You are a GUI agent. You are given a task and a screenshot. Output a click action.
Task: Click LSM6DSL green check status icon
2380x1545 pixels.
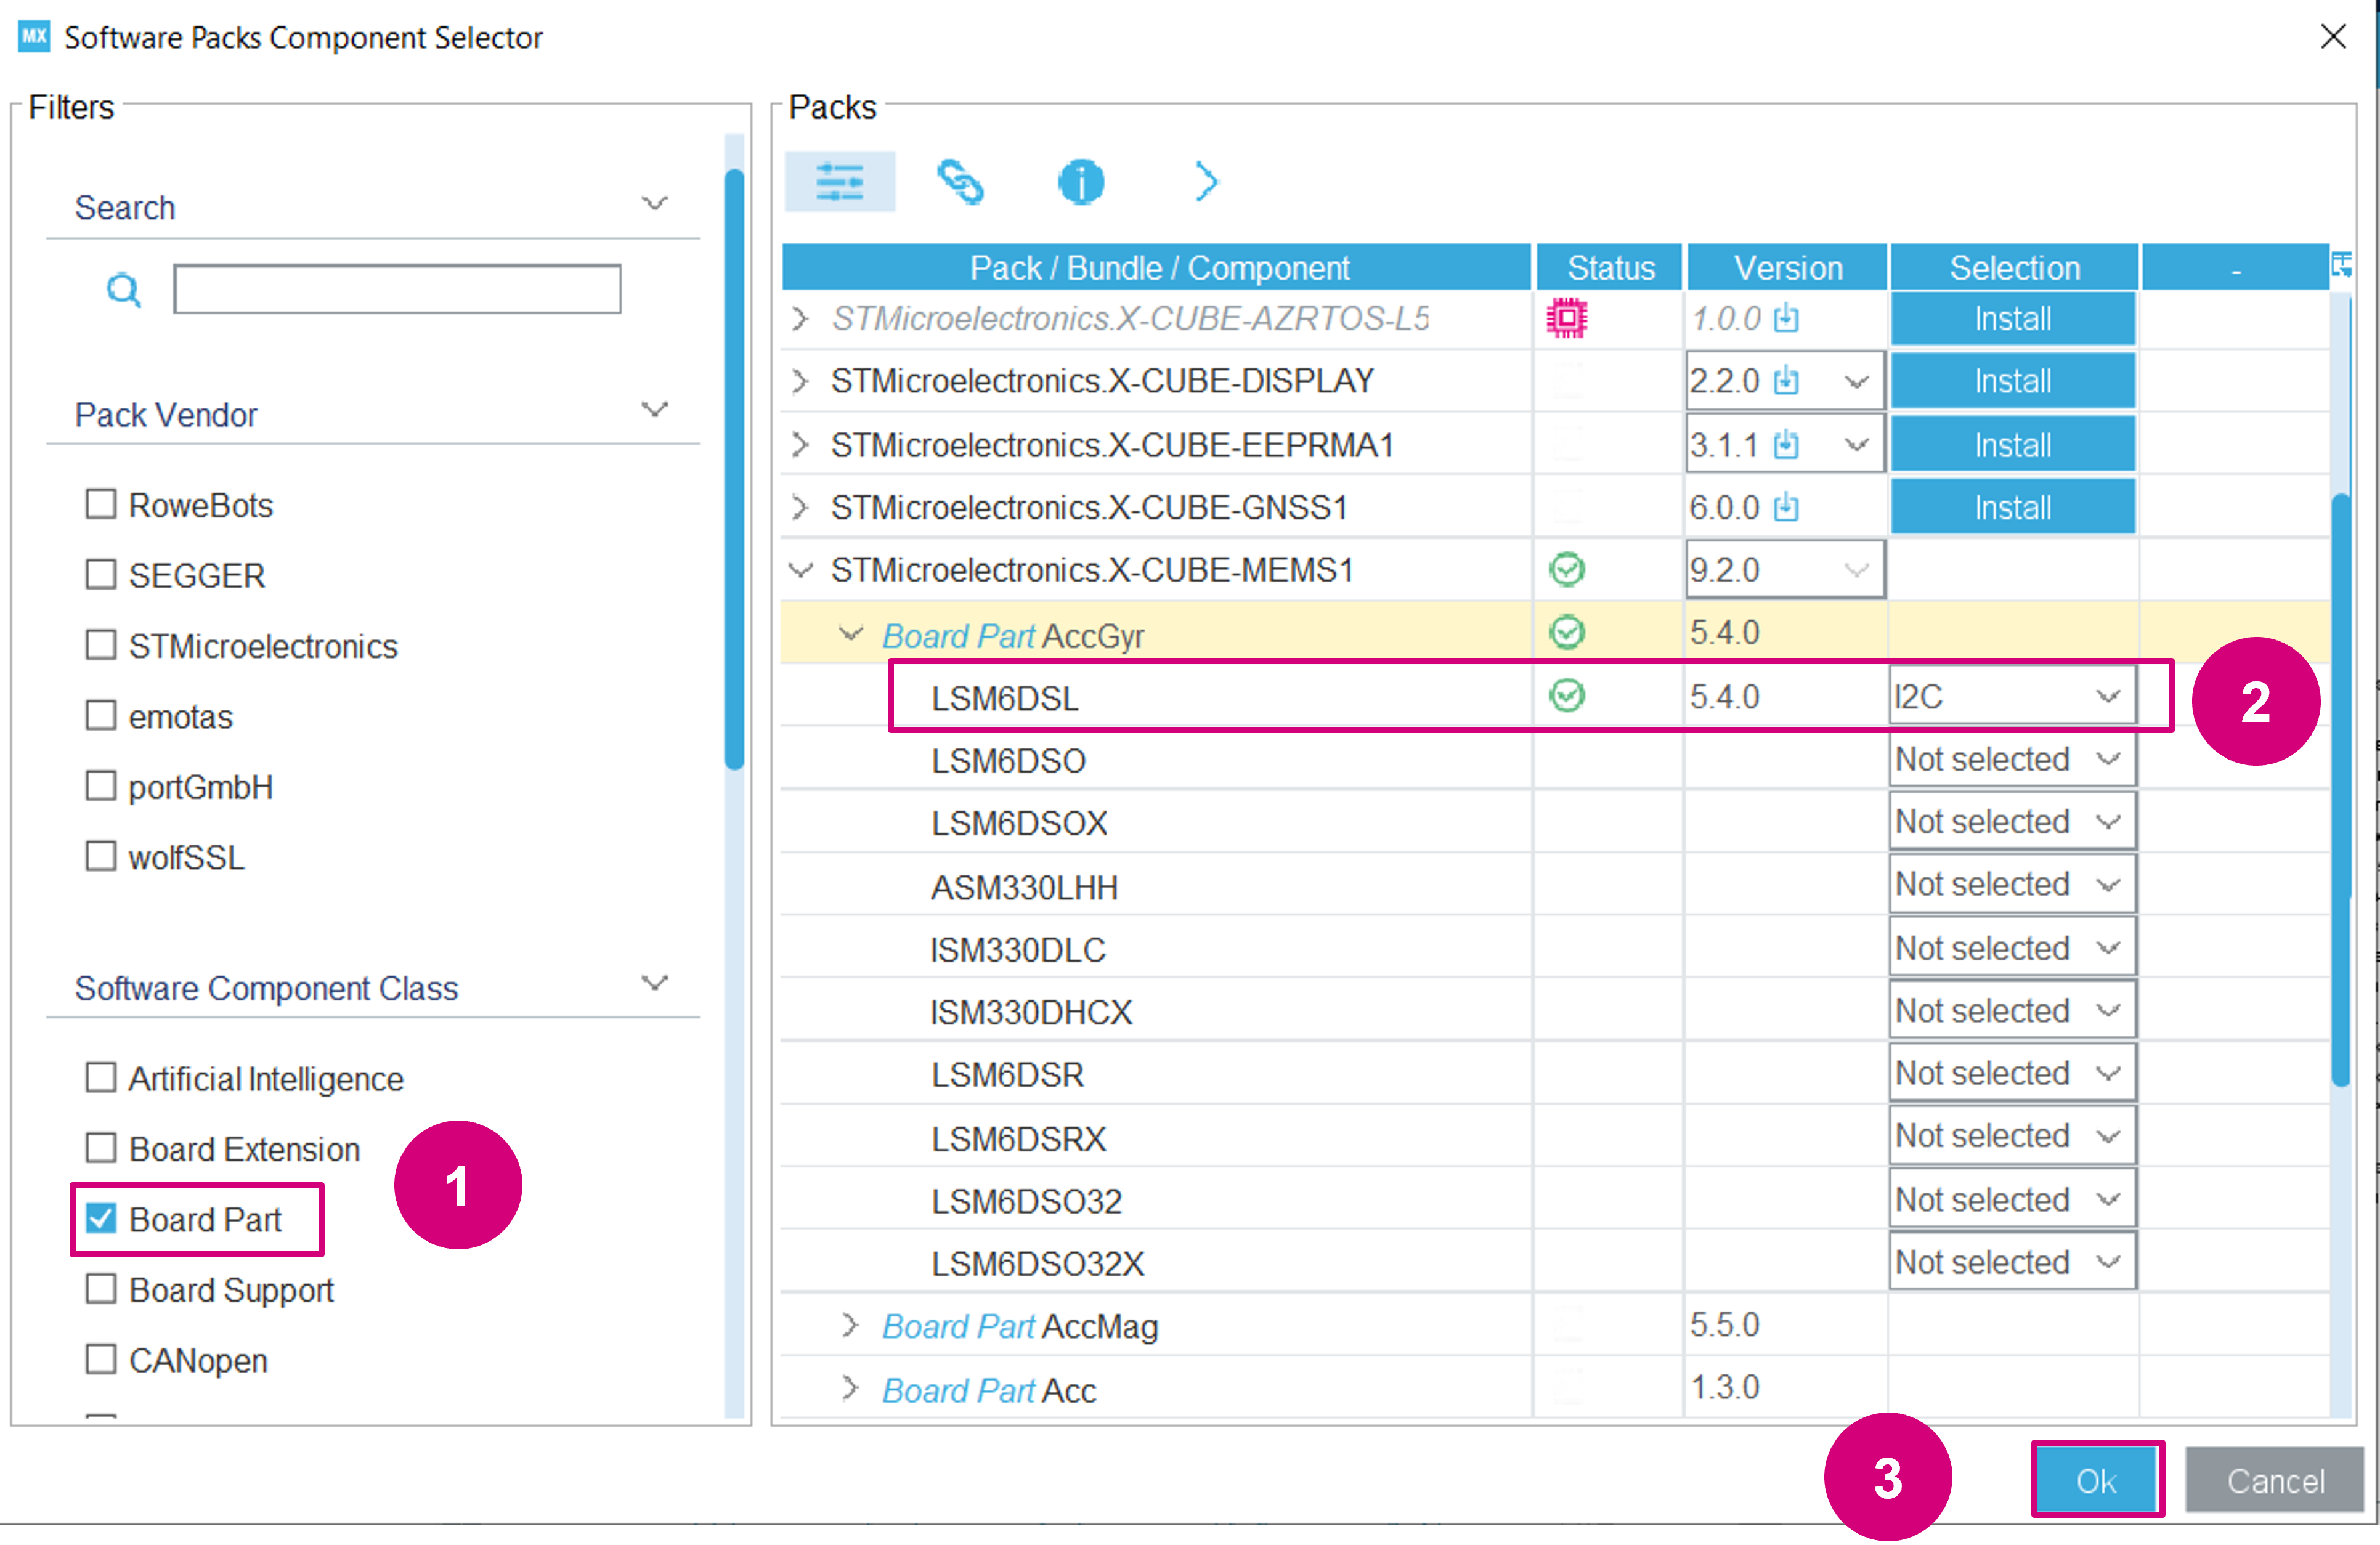click(1566, 695)
